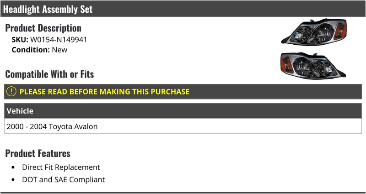This screenshot has height=194, width=366.
Task: Select the 2000 - 2004 Toyota Avalon row
Action: pos(183,126)
